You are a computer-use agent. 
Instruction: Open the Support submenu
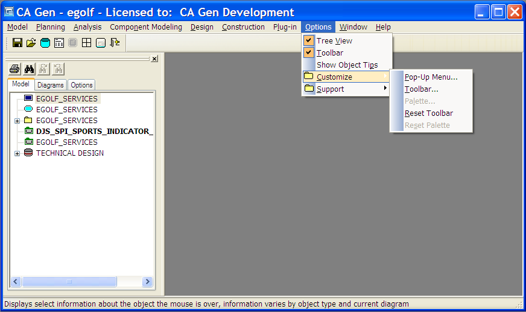346,89
